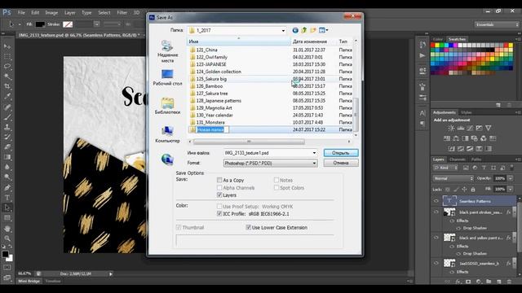Open the History panel icon

tap(422, 45)
